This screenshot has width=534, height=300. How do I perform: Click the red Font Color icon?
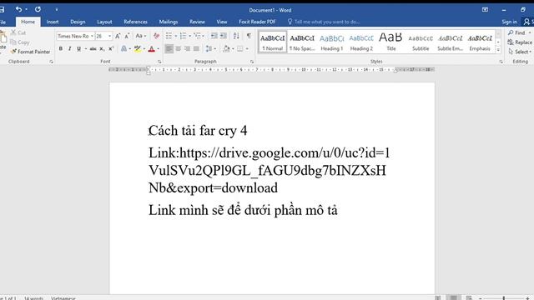click(x=152, y=49)
